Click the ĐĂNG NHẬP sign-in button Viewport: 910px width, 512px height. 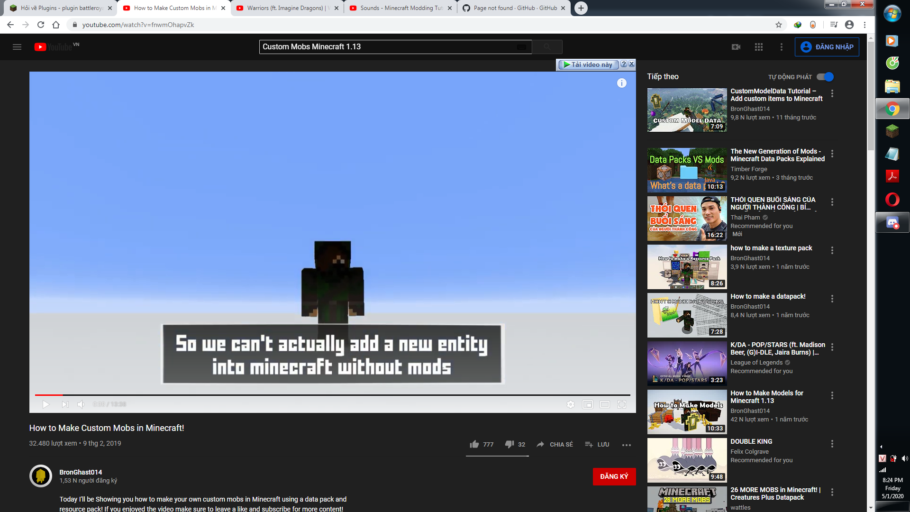tap(827, 47)
